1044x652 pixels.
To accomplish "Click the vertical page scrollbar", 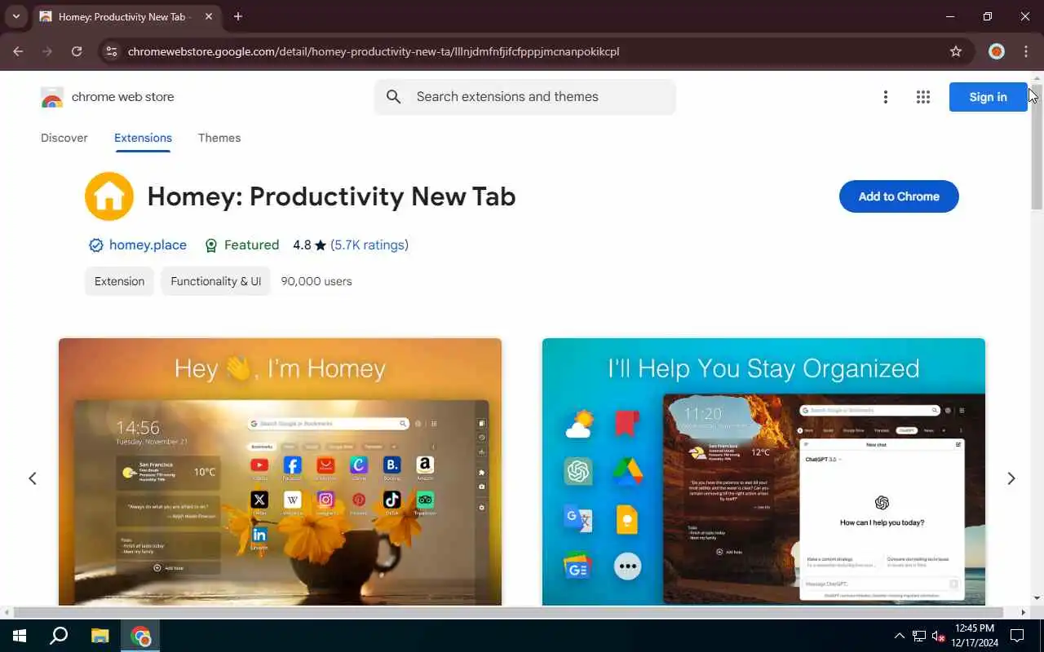I will (1037, 147).
